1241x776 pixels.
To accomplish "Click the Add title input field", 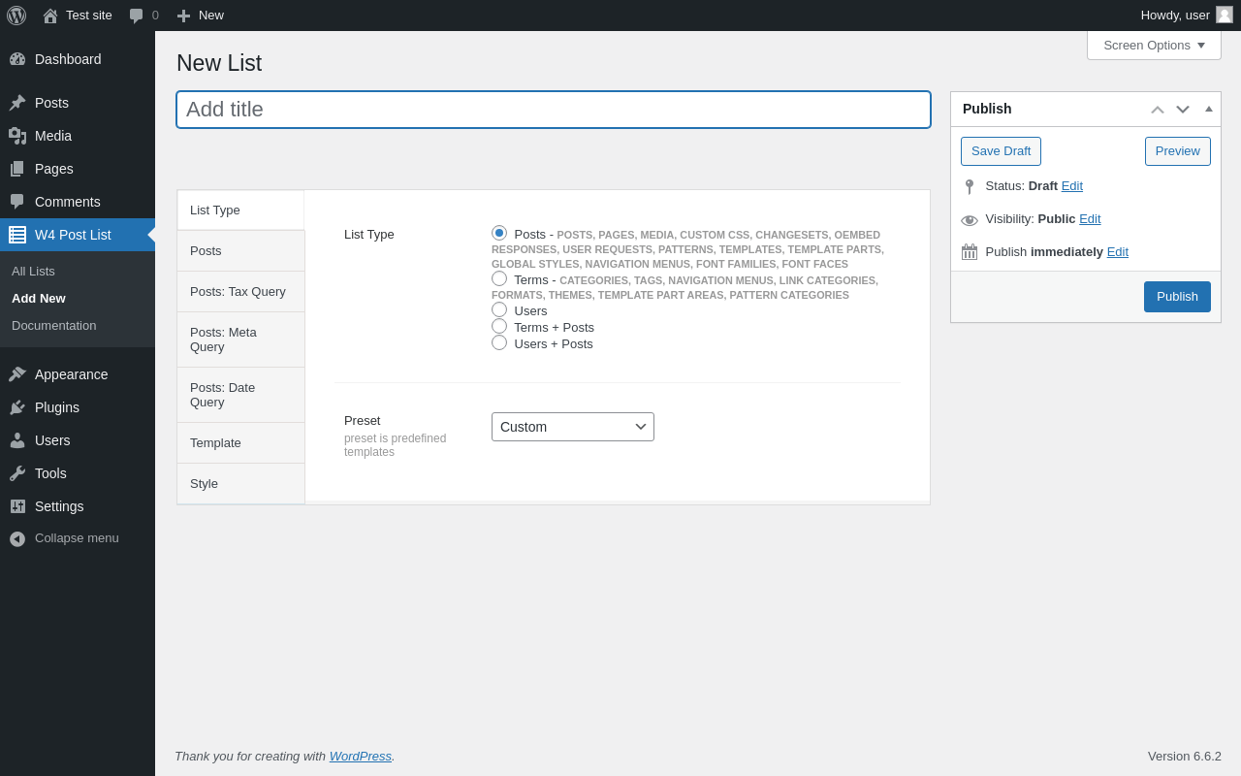I will point(554,110).
